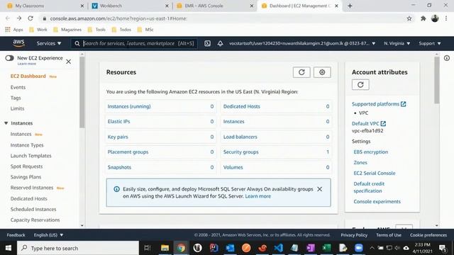Refresh Account attributes panel
Image resolution: width=454 pixels, height=255 pixels.
360,85
